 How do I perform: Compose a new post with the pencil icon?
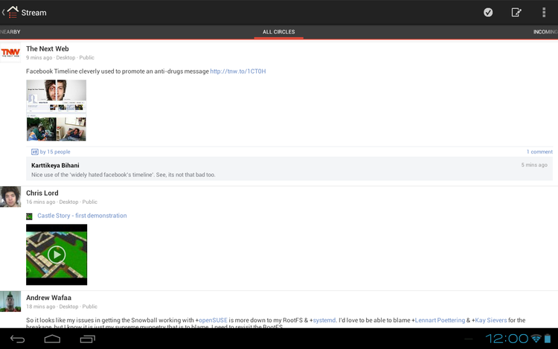tap(516, 12)
